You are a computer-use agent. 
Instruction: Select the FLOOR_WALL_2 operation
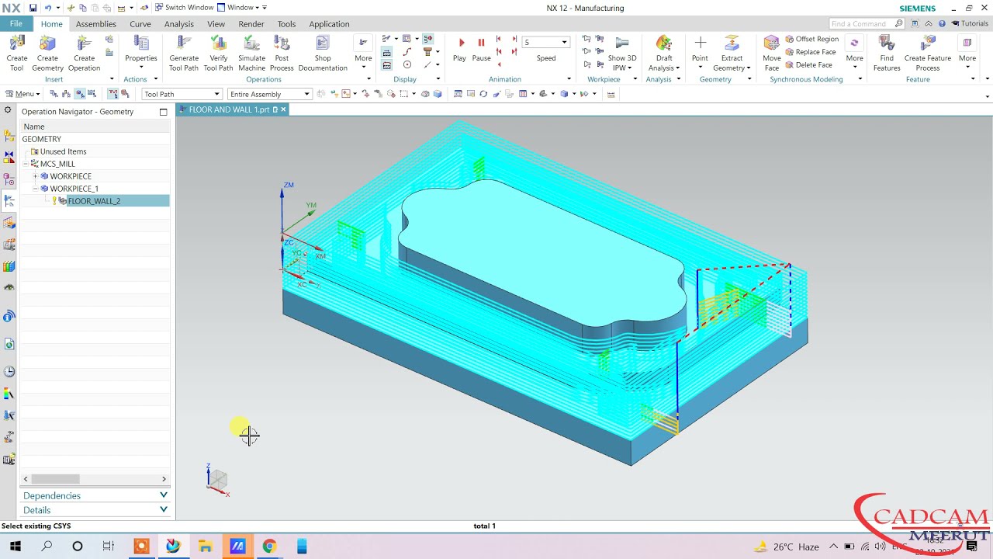click(94, 201)
